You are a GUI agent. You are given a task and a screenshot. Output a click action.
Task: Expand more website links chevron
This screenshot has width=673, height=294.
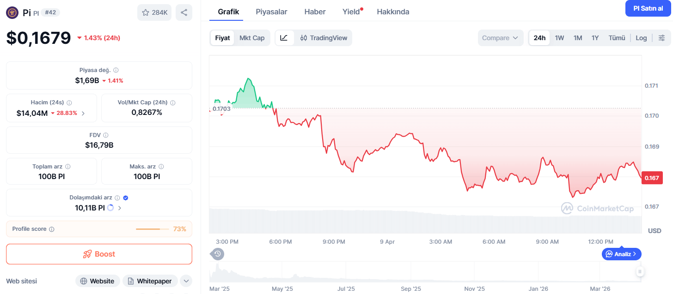point(186,281)
